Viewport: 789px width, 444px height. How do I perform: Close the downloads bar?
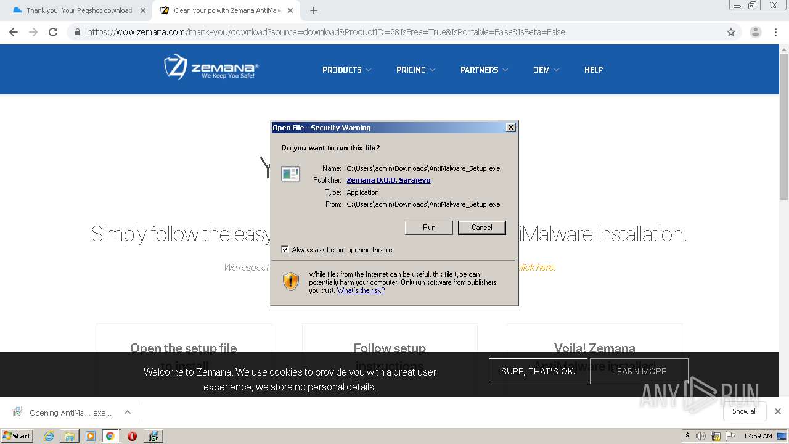pyautogui.click(x=778, y=411)
